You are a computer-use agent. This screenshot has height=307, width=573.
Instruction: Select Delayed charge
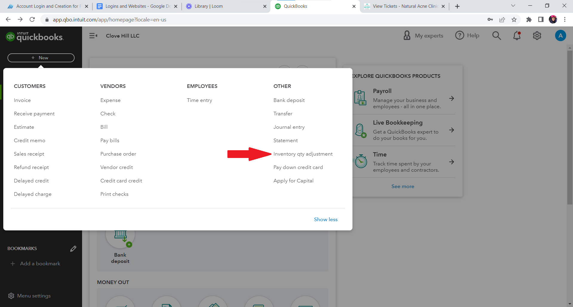click(x=33, y=194)
